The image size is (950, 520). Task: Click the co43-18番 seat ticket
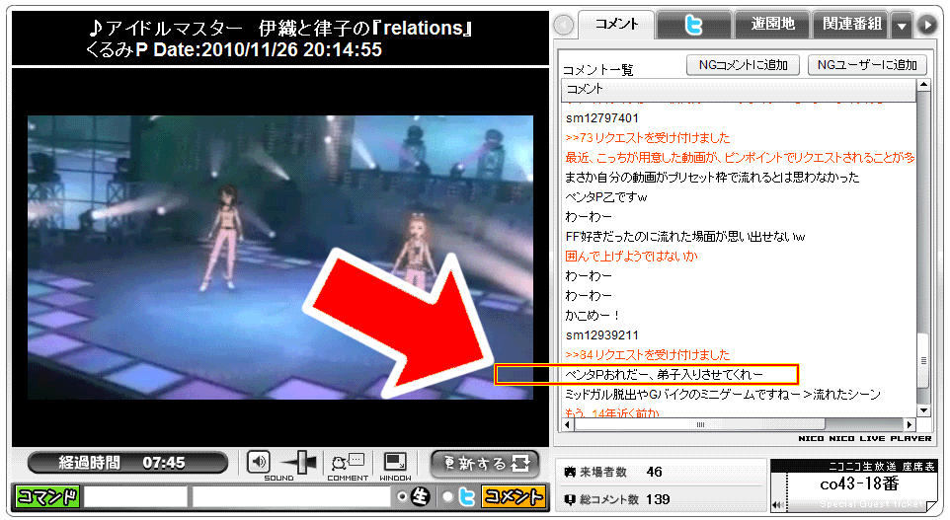click(858, 484)
